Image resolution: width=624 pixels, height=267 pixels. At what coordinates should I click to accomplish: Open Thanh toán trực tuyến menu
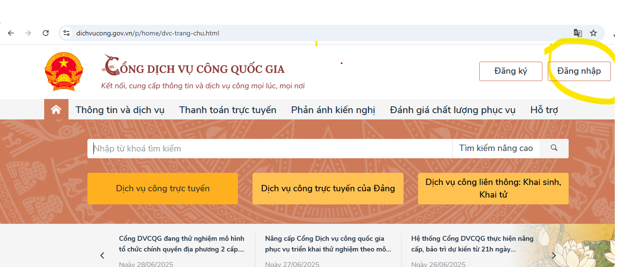click(228, 110)
